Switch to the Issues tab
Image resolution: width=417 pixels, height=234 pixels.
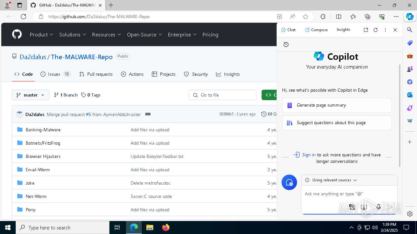point(55,74)
